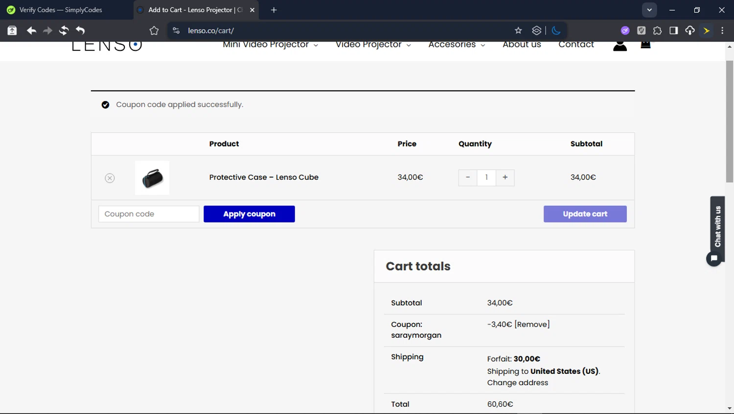Click the Update cart button

pos(585,214)
